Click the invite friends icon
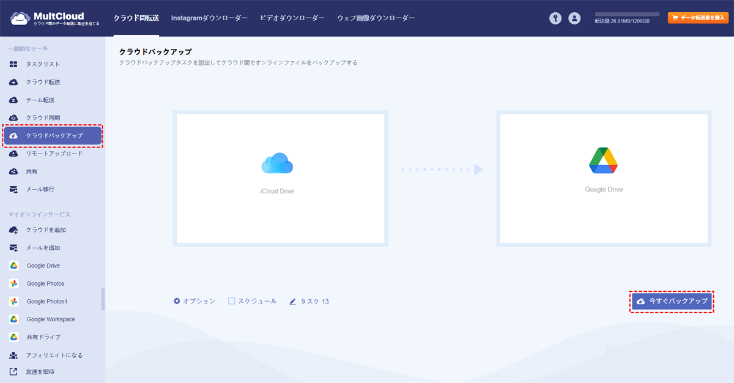734x383 pixels. [x=13, y=371]
